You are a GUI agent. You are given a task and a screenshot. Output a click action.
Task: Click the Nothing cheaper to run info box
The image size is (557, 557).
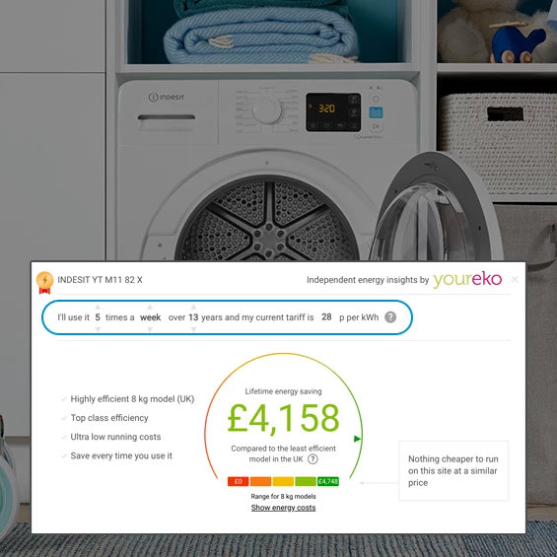point(453,470)
